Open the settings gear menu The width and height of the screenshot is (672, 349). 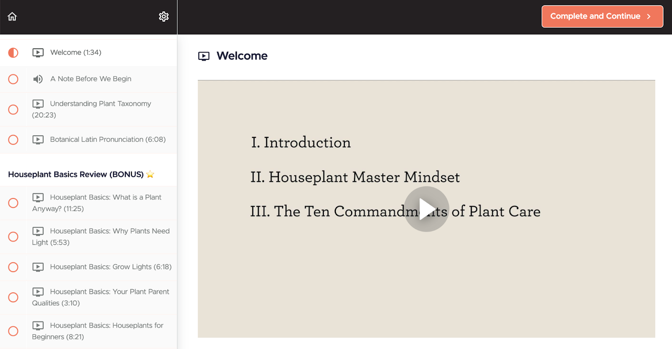point(164,16)
